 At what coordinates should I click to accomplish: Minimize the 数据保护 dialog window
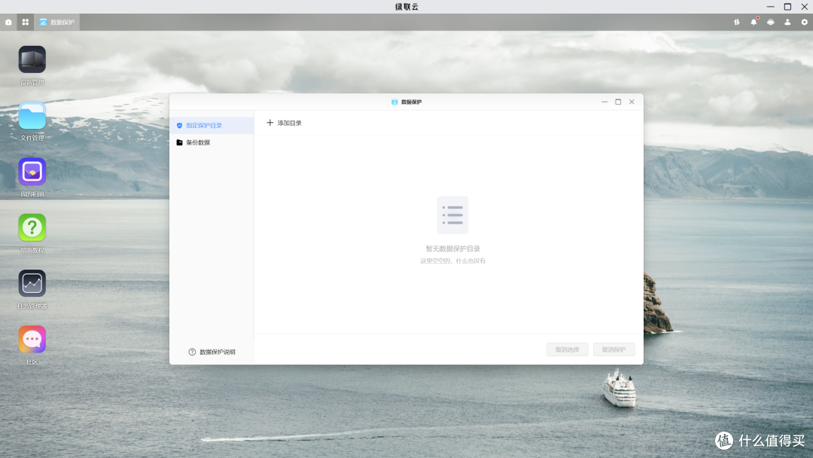604,102
